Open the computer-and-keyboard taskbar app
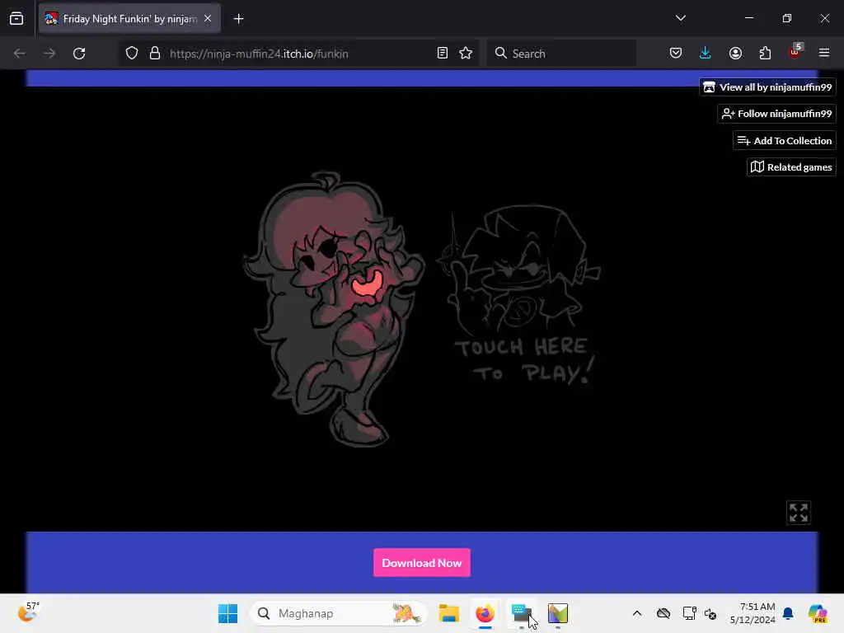 point(521,613)
